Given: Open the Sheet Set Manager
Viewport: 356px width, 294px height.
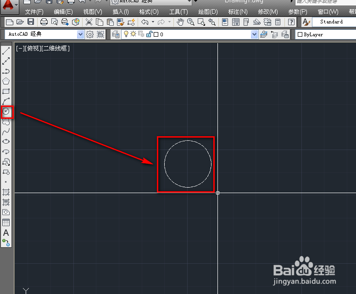Looking at the screenshot, I should (x=257, y=22).
